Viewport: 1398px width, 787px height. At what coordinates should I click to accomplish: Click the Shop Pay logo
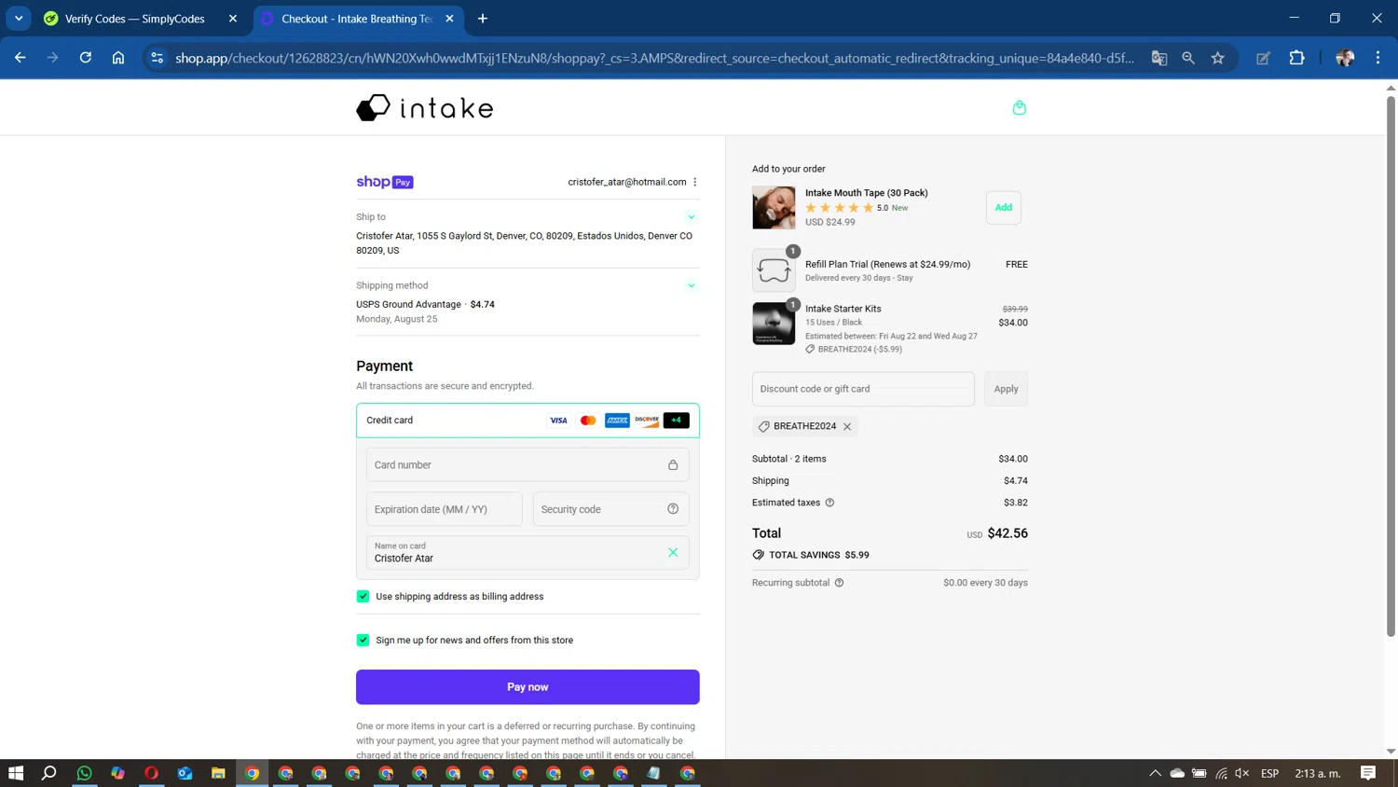[385, 182]
